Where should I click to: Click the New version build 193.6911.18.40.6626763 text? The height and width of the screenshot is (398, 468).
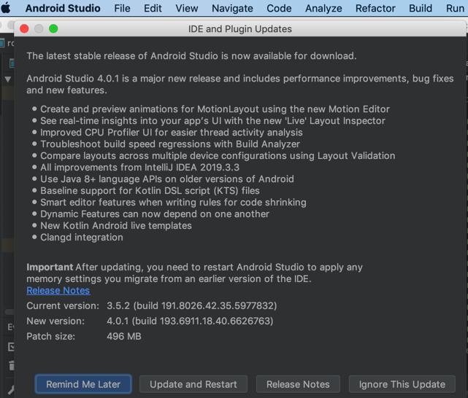tap(190, 321)
